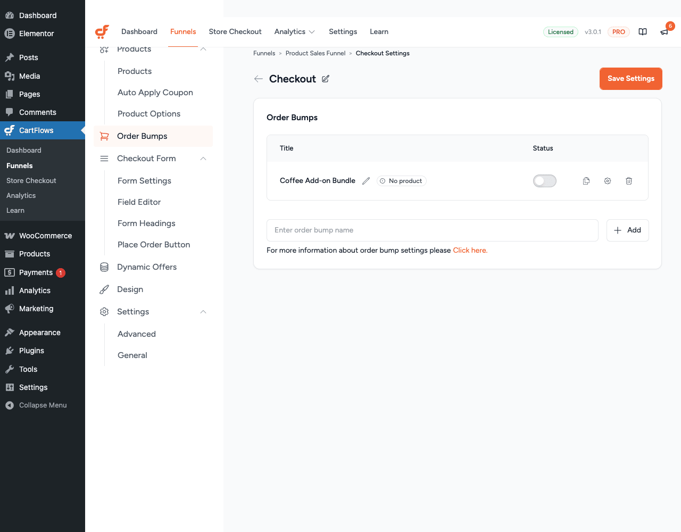Open Advanced under Settings

(x=137, y=334)
